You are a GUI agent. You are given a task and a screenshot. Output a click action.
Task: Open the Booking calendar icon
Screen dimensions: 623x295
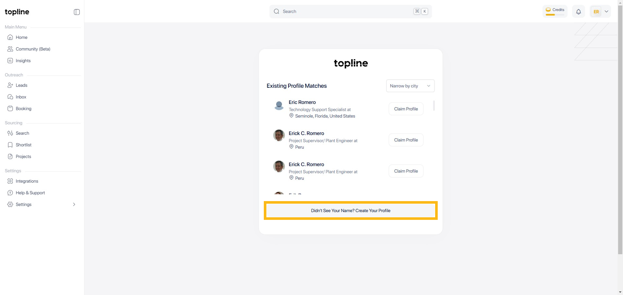point(10,108)
